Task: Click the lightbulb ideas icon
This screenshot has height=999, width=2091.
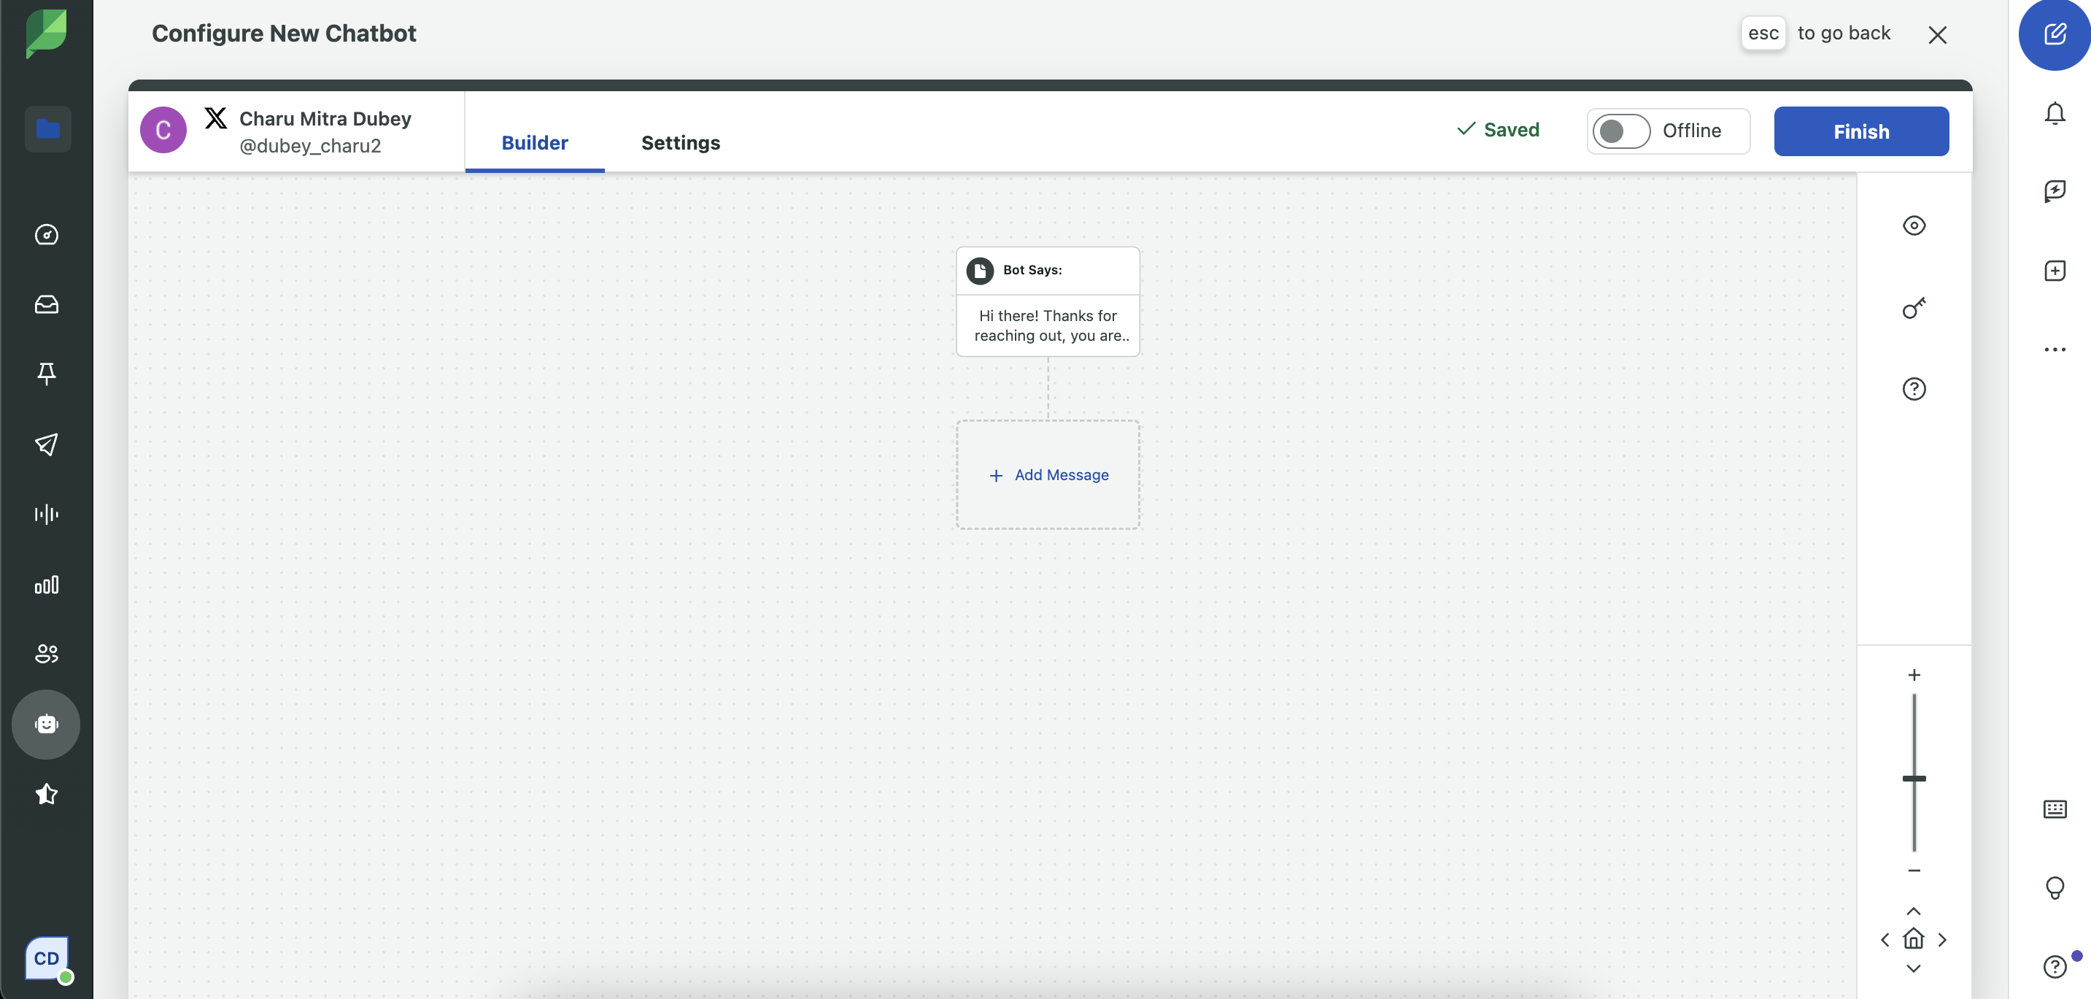Action: pos(2055,888)
